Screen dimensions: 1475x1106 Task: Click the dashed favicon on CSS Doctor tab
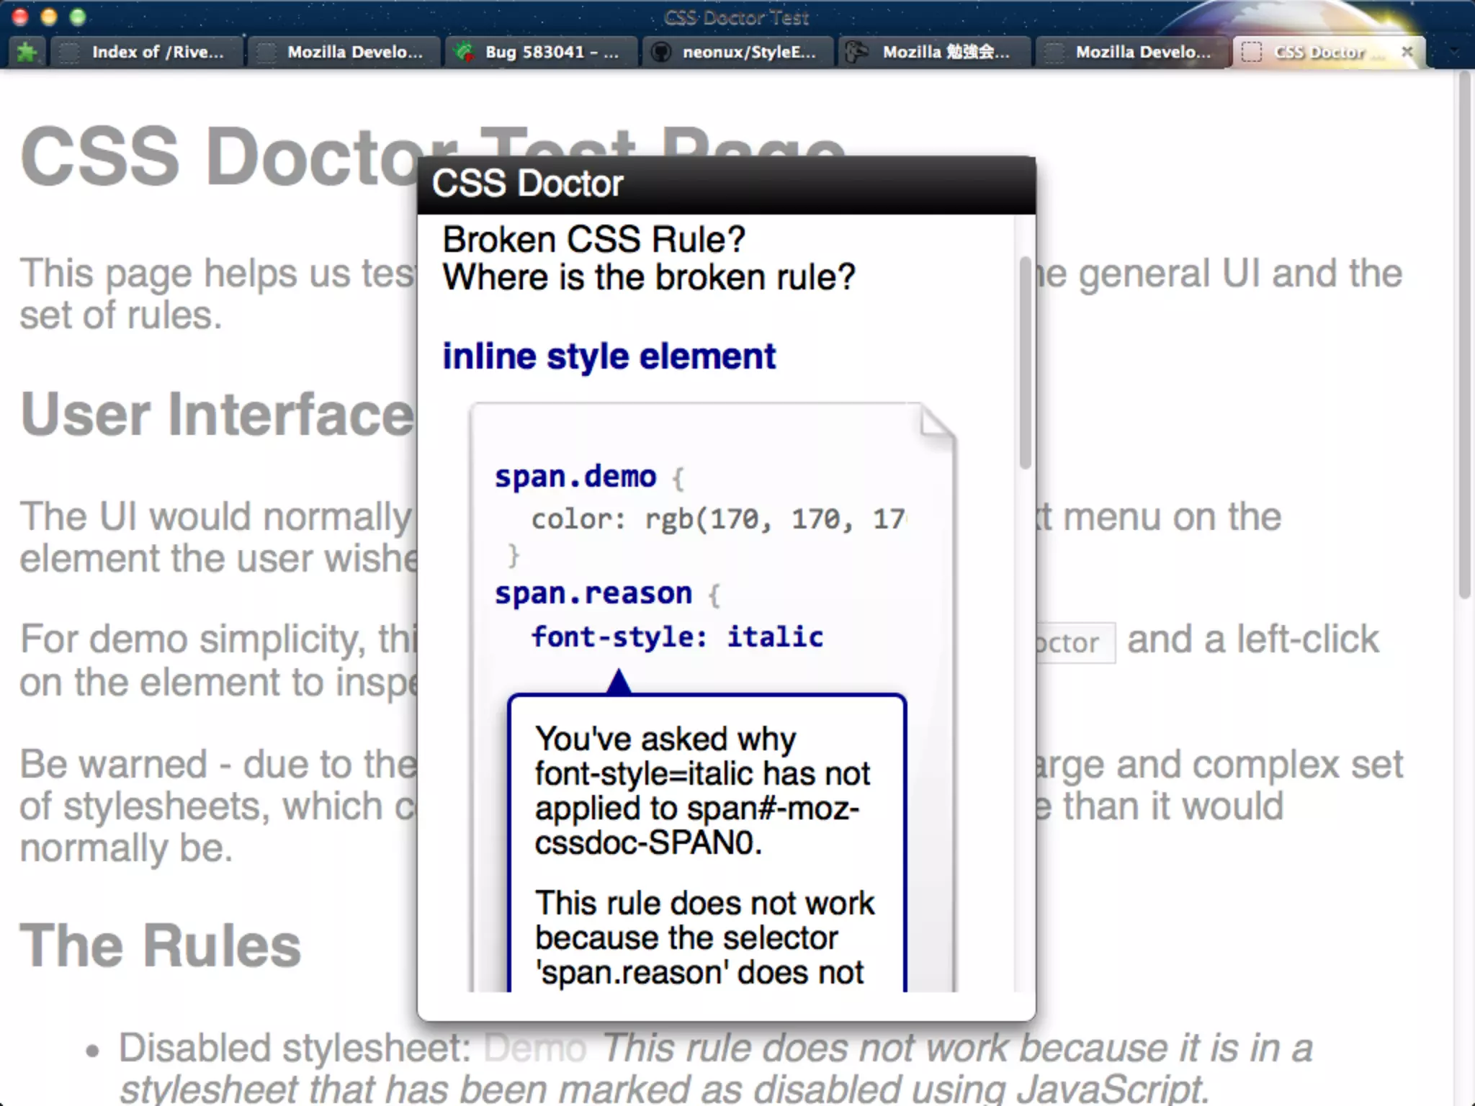[x=1252, y=52]
